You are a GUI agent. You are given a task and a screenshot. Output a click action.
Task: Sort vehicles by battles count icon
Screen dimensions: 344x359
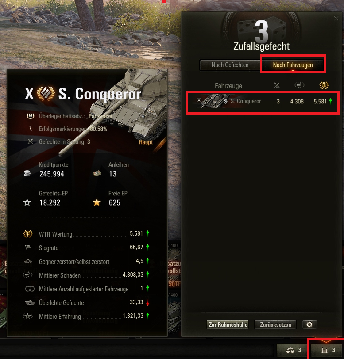pyautogui.click(x=277, y=85)
